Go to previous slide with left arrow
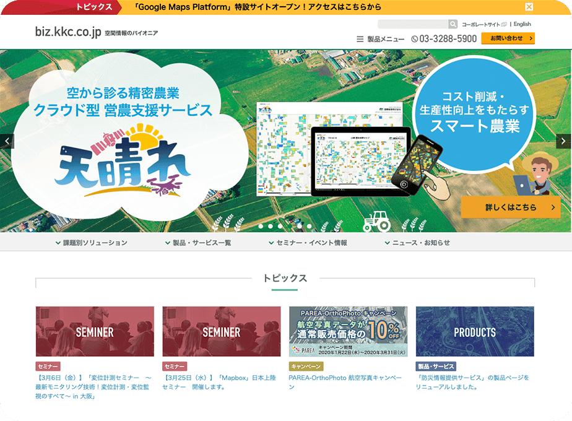 (7, 141)
